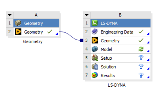Click the Engineering Data book icon
Screen dimensions: 159x104
95,32
